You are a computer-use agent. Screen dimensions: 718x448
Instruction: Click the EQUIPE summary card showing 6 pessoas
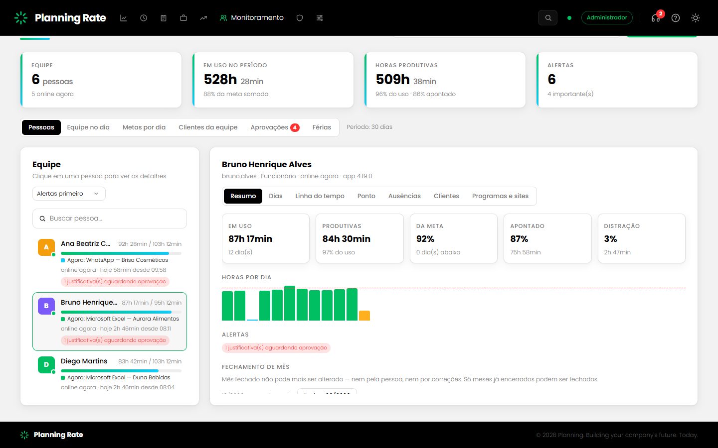pyautogui.click(x=101, y=80)
